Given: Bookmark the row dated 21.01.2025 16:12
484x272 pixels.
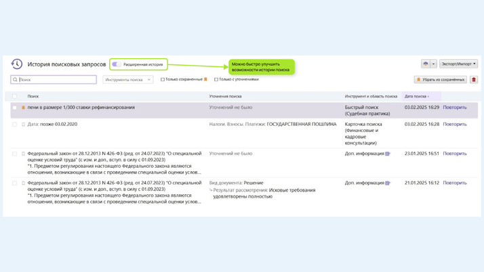Looking at the screenshot, I should pyautogui.click(x=23, y=183).
